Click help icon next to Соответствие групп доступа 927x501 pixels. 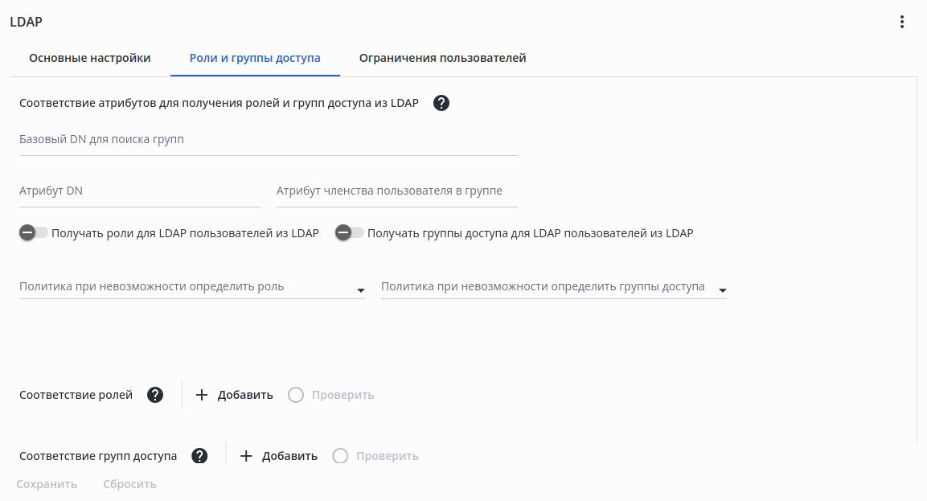pyautogui.click(x=199, y=456)
